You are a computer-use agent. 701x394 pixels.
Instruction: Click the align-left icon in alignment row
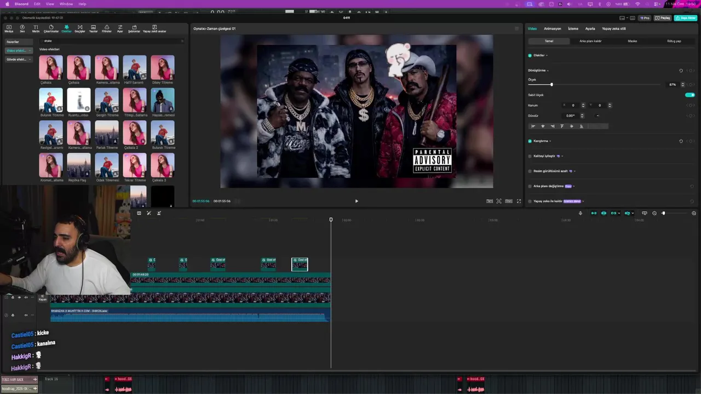pyautogui.click(x=533, y=126)
